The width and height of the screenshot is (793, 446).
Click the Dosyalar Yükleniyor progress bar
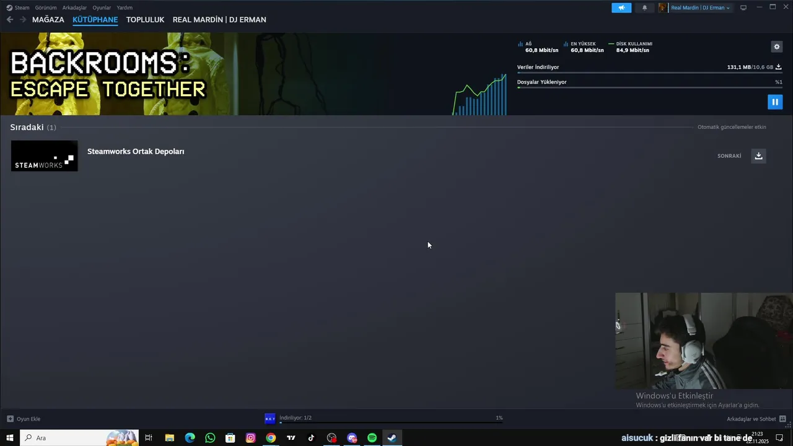click(649, 87)
